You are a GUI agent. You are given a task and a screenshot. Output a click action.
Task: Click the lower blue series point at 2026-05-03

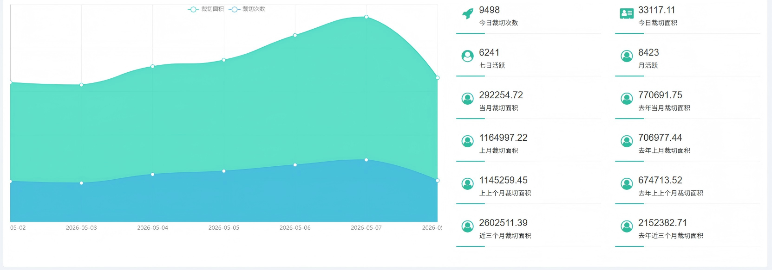pyautogui.click(x=81, y=183)
